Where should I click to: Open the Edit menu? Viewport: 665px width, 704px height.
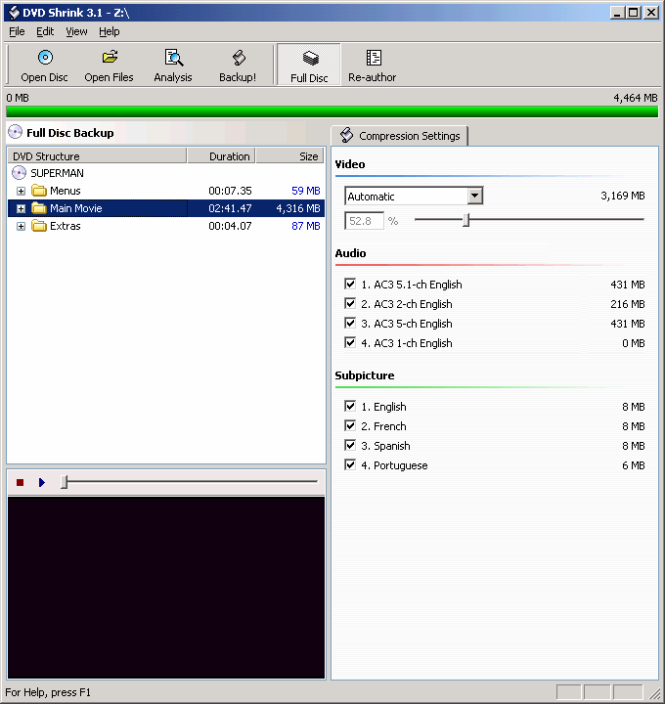(45, 31)
